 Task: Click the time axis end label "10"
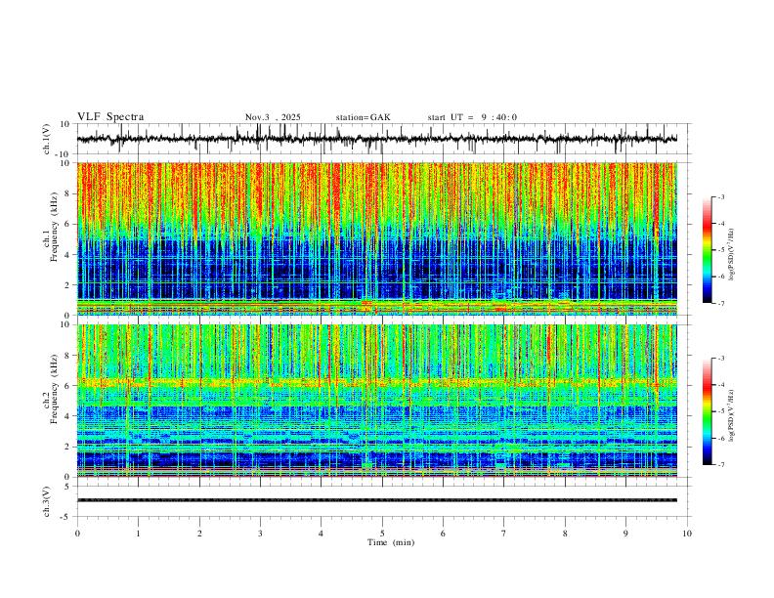point(687,534)
